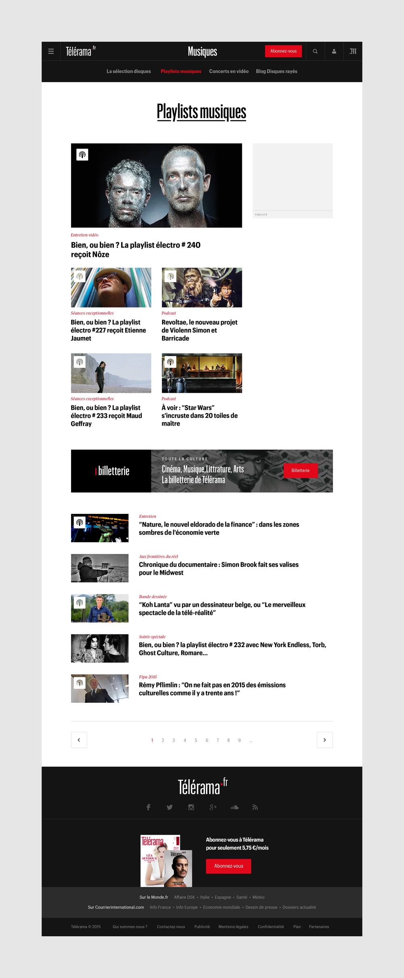Click the playlist #232 black-and-white couple thumbnail

click(100, 648)
